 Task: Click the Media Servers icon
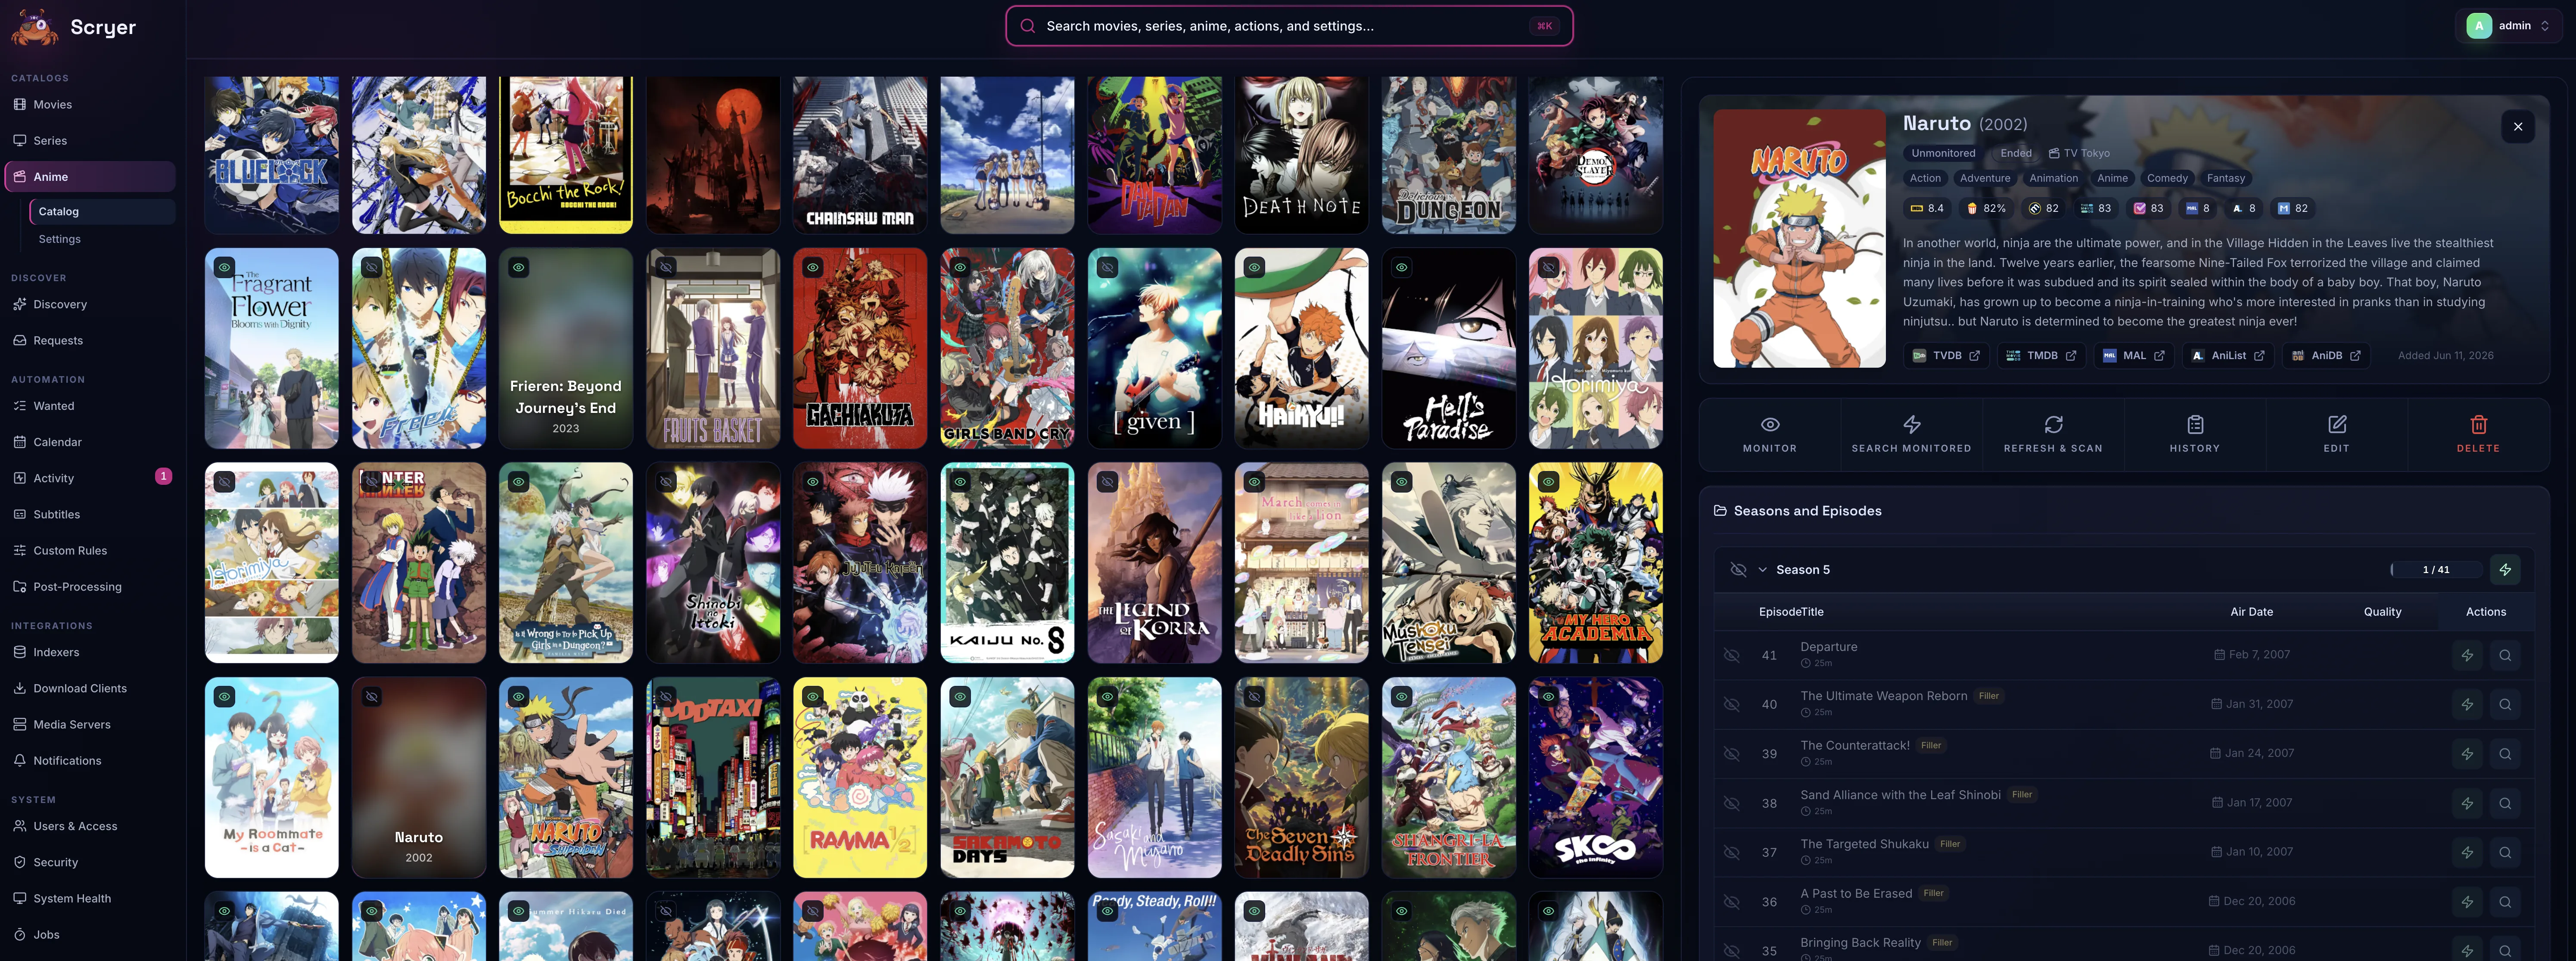(x=20, y=724)
